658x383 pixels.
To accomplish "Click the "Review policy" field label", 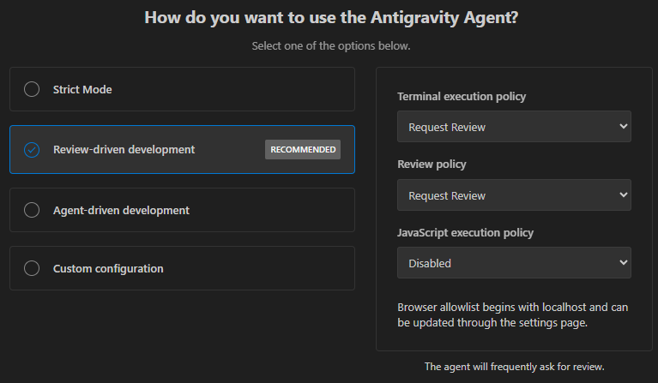I will point(432,164).
